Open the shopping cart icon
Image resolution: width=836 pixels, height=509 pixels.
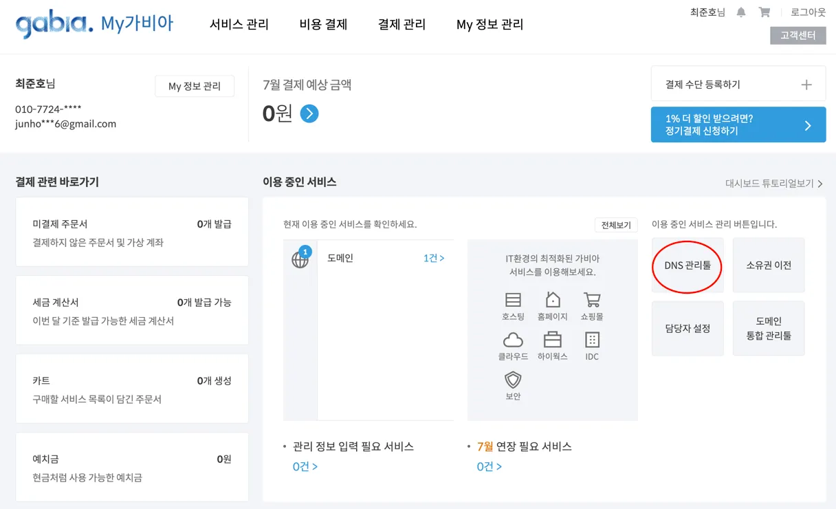click(x=764, y=12)
